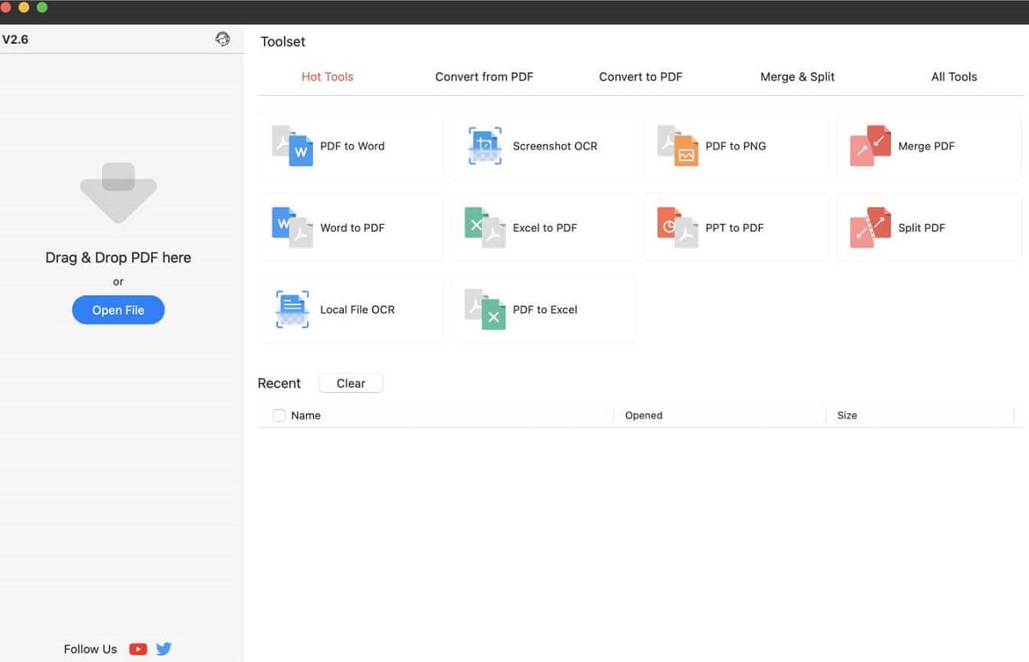Switch to the Convert to PDF tab

640,76
